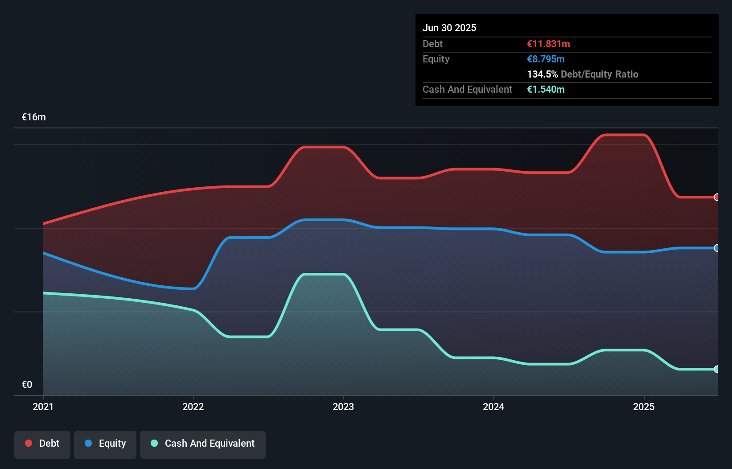Click the teal Cash value €1.540m in tooltip
This screenshot has height=469, width=732.
[x=546, y=89]
